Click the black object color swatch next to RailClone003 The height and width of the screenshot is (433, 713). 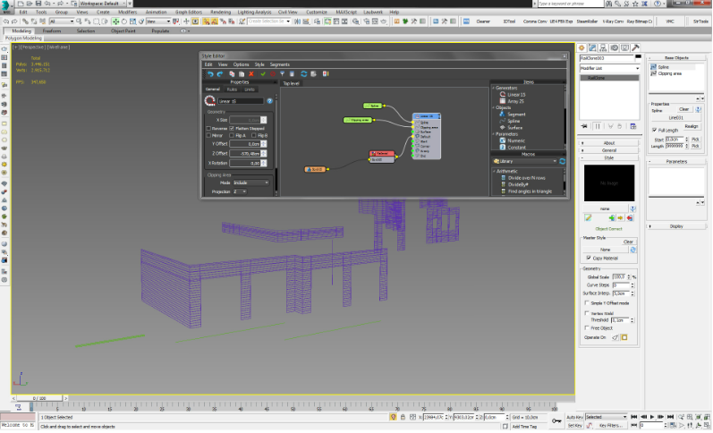click(638, 58)
